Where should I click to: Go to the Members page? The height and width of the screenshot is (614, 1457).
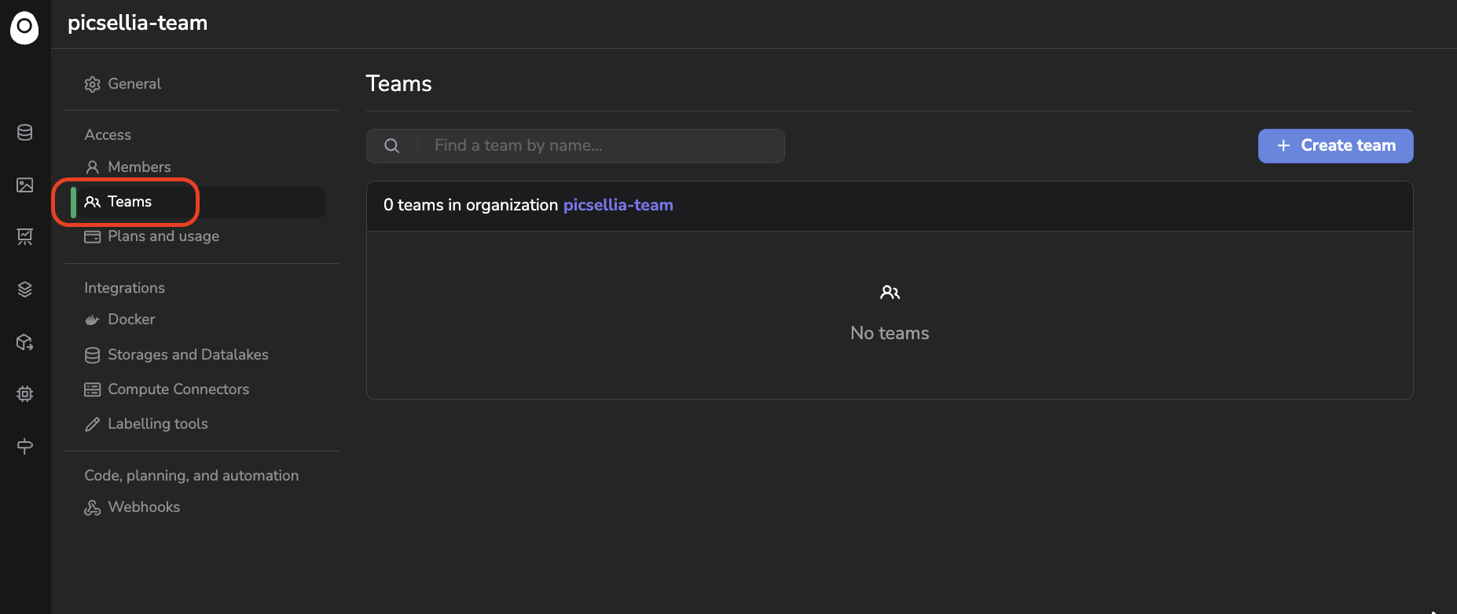pyautogui.click(x=138, y=167)
